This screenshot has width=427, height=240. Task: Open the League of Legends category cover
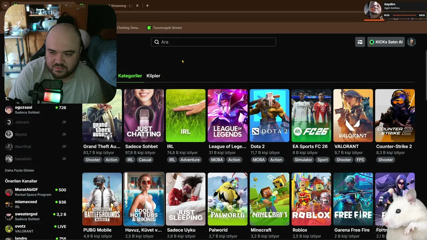pos(228,115)
